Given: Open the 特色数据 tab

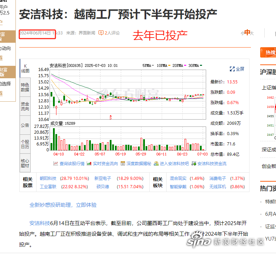Looking at the screenshot, I should (25, 87).
